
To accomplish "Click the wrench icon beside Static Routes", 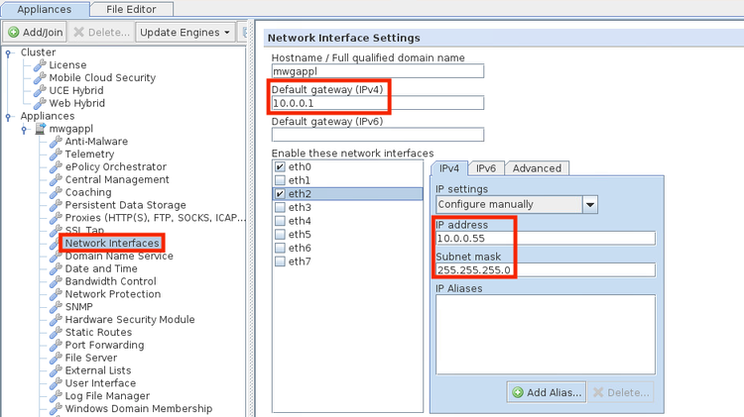I will [x=56, y=333].
